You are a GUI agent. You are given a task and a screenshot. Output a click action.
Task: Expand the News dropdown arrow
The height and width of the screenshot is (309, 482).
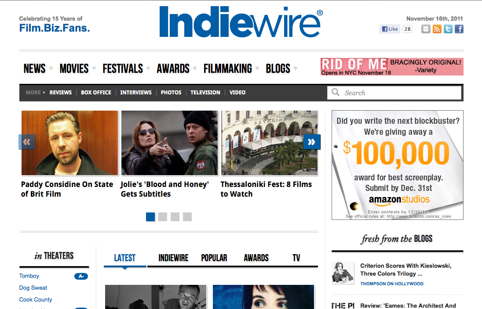click(51, 69)
